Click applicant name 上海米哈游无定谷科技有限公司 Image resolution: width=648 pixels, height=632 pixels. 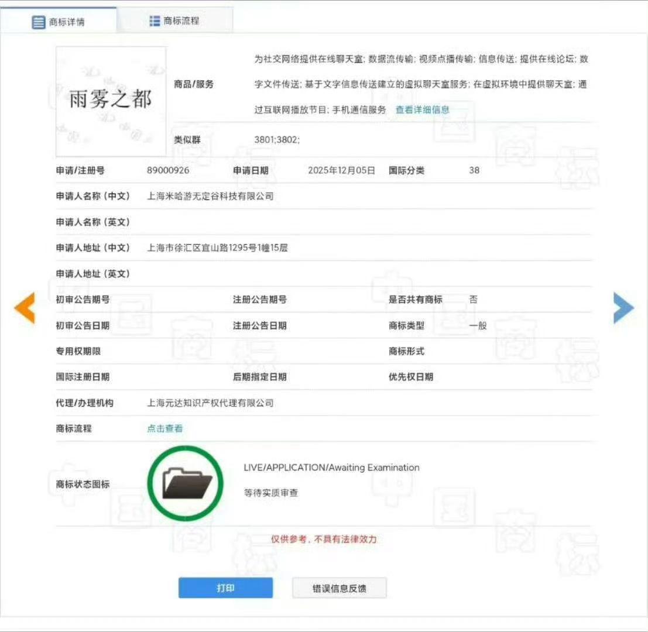210,197
